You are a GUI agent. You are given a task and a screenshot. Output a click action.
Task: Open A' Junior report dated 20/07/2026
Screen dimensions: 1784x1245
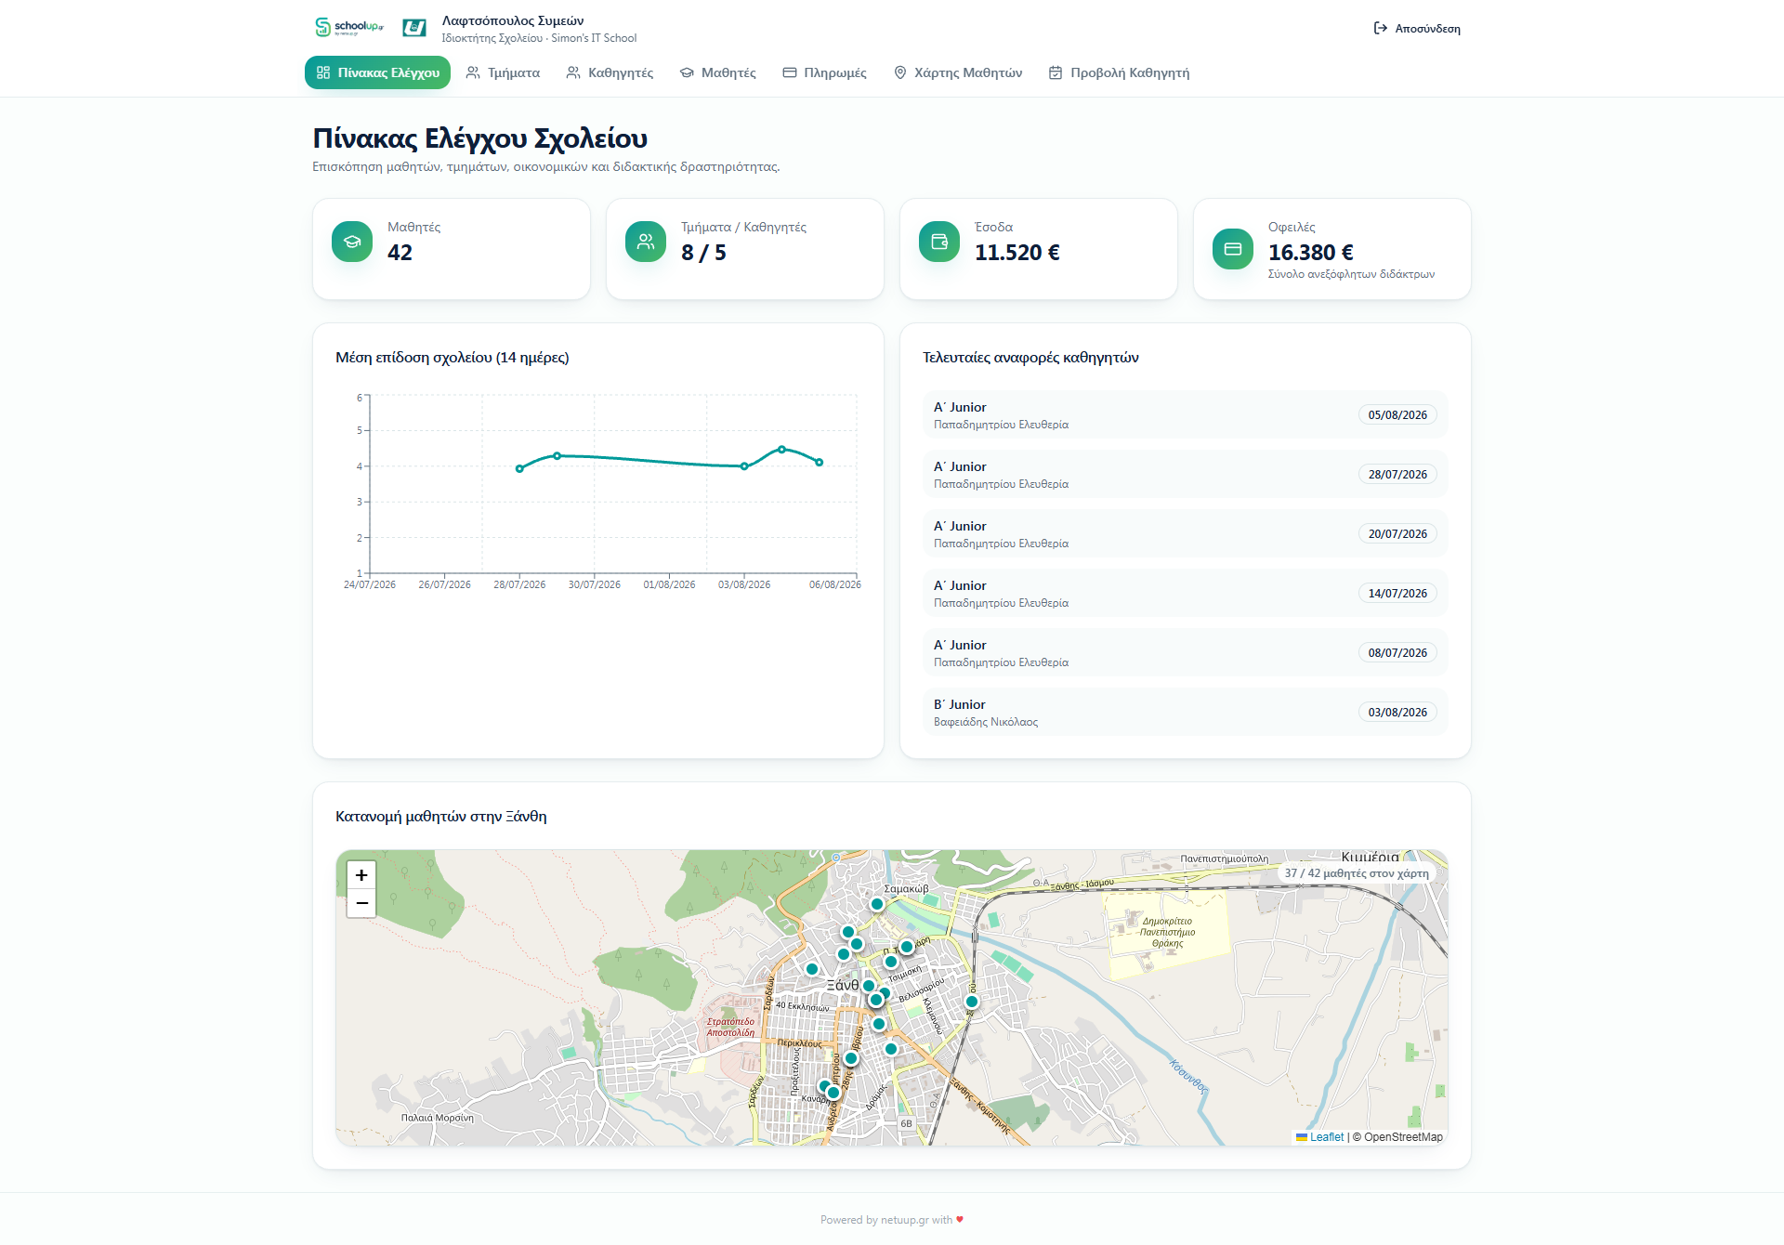[1186, 533]
